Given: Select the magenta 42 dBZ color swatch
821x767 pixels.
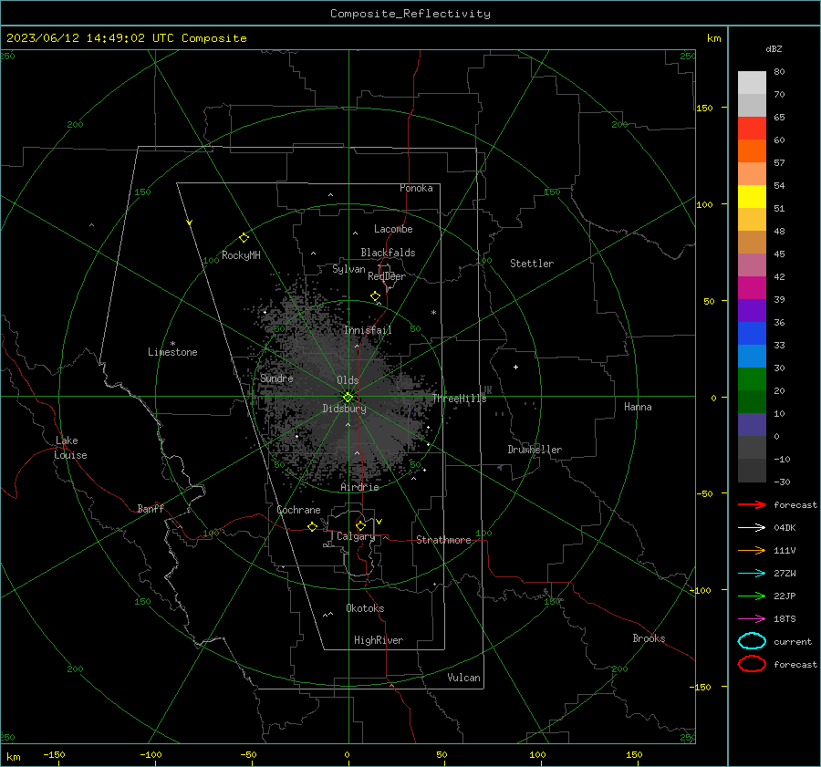Looking at the screenshot, I should [752, 288].
